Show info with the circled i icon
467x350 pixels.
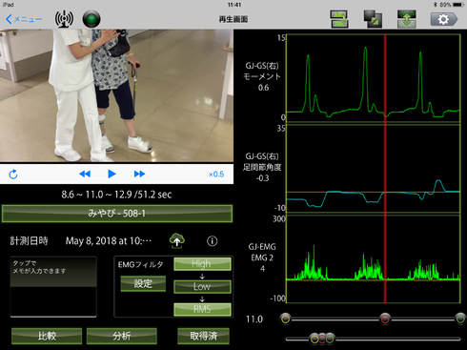coord(212,241)
